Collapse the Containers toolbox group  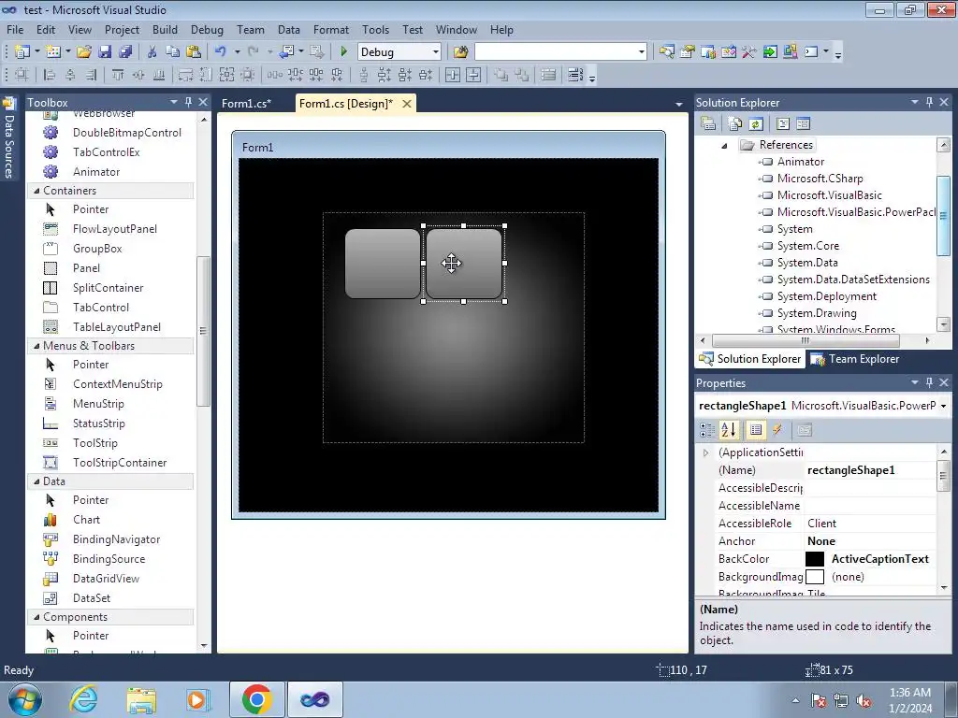tap(36, 191)
